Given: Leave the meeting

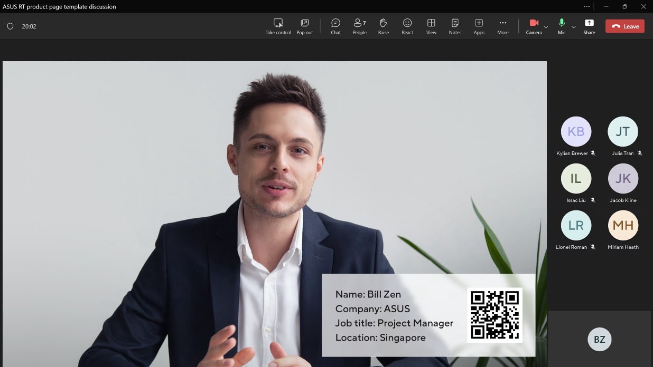Looking at the screenshot, I should click(x=625, y=26).
